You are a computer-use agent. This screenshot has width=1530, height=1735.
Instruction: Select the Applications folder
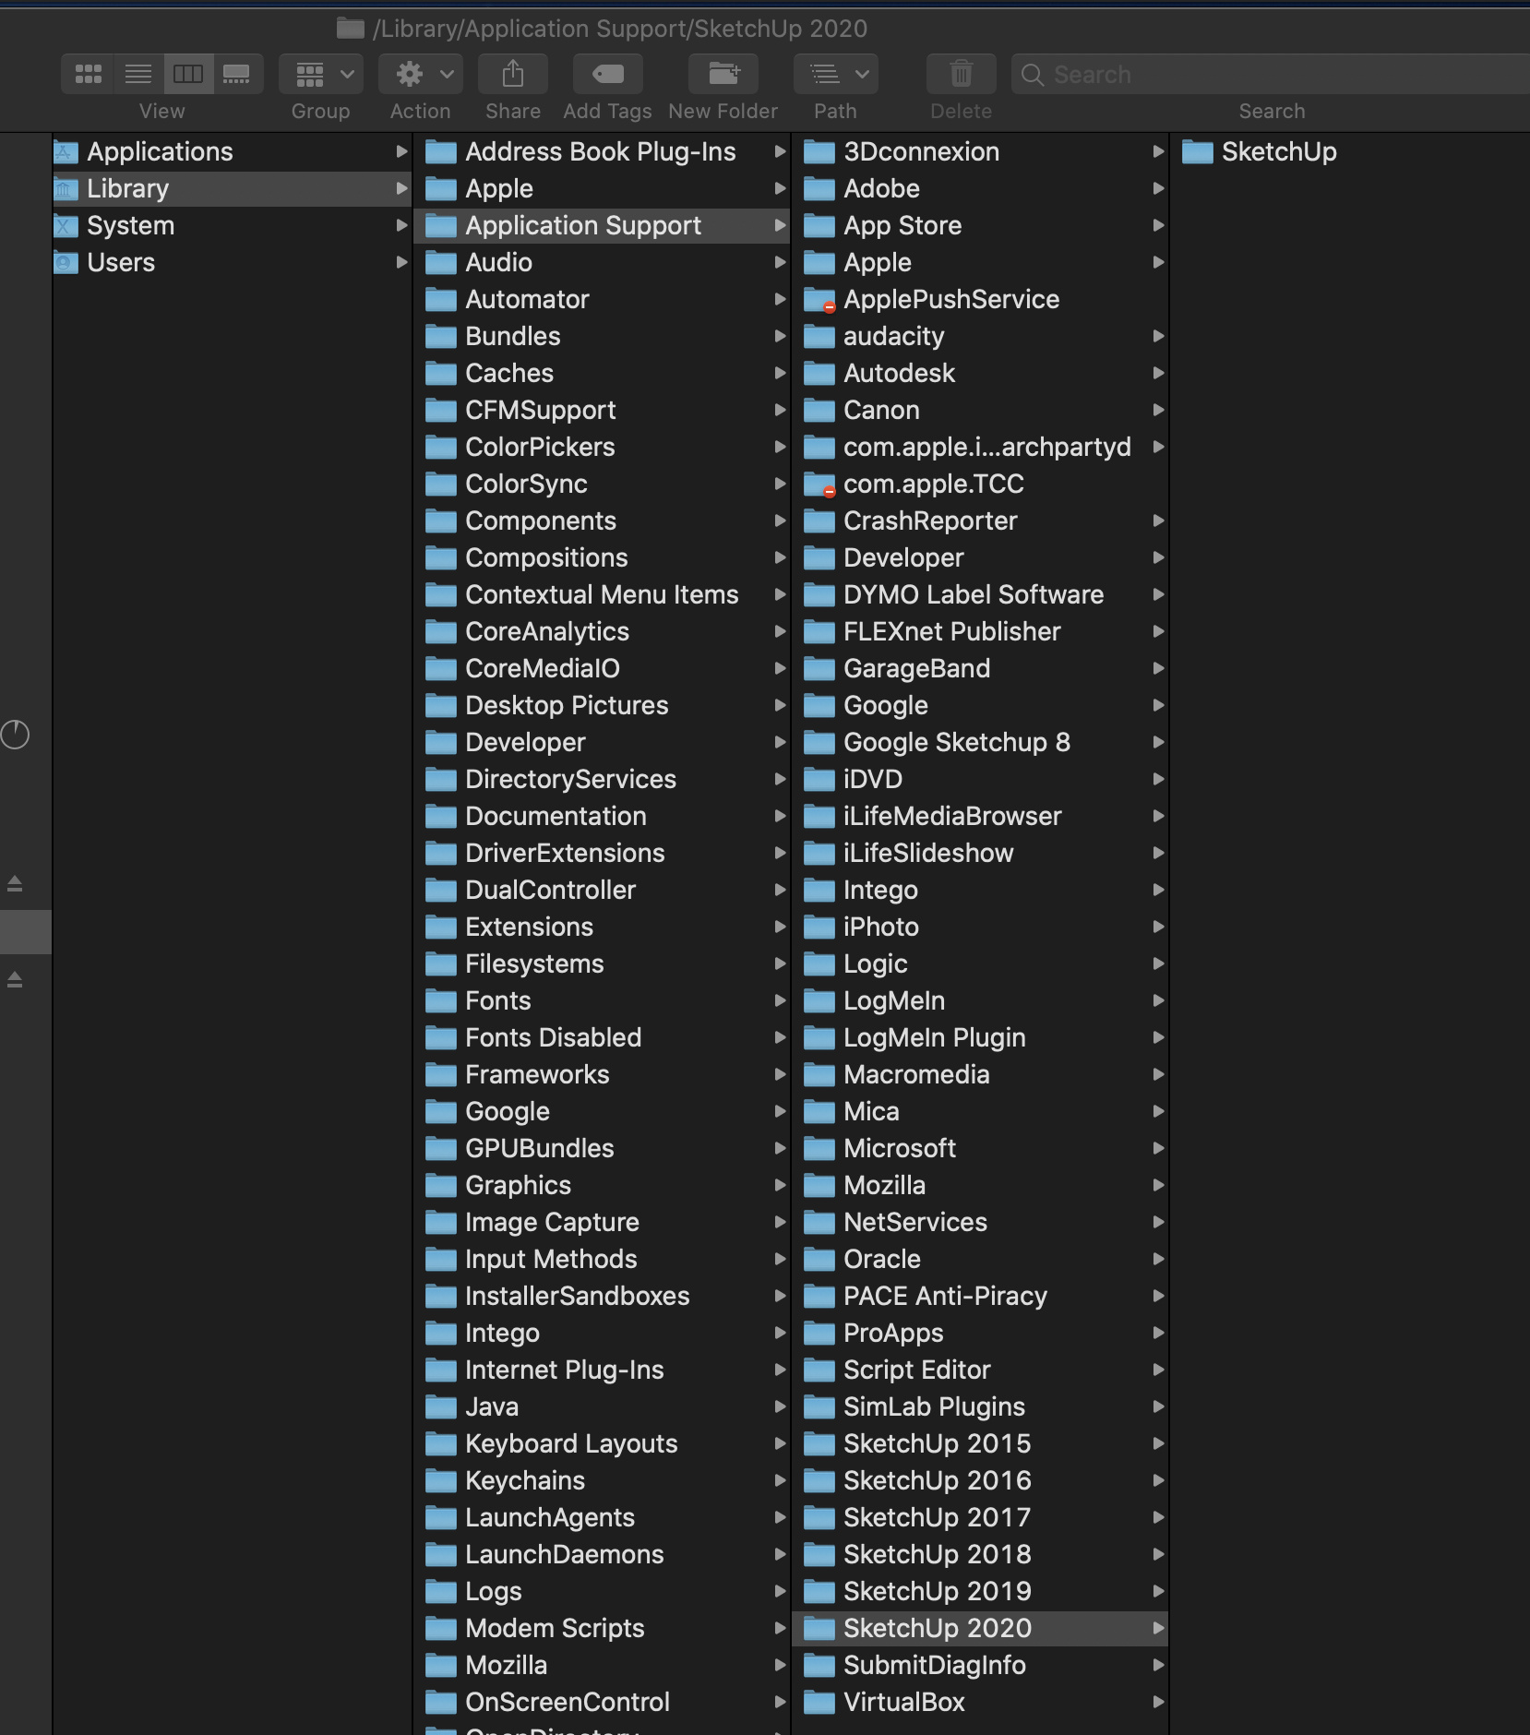[232, 151]
